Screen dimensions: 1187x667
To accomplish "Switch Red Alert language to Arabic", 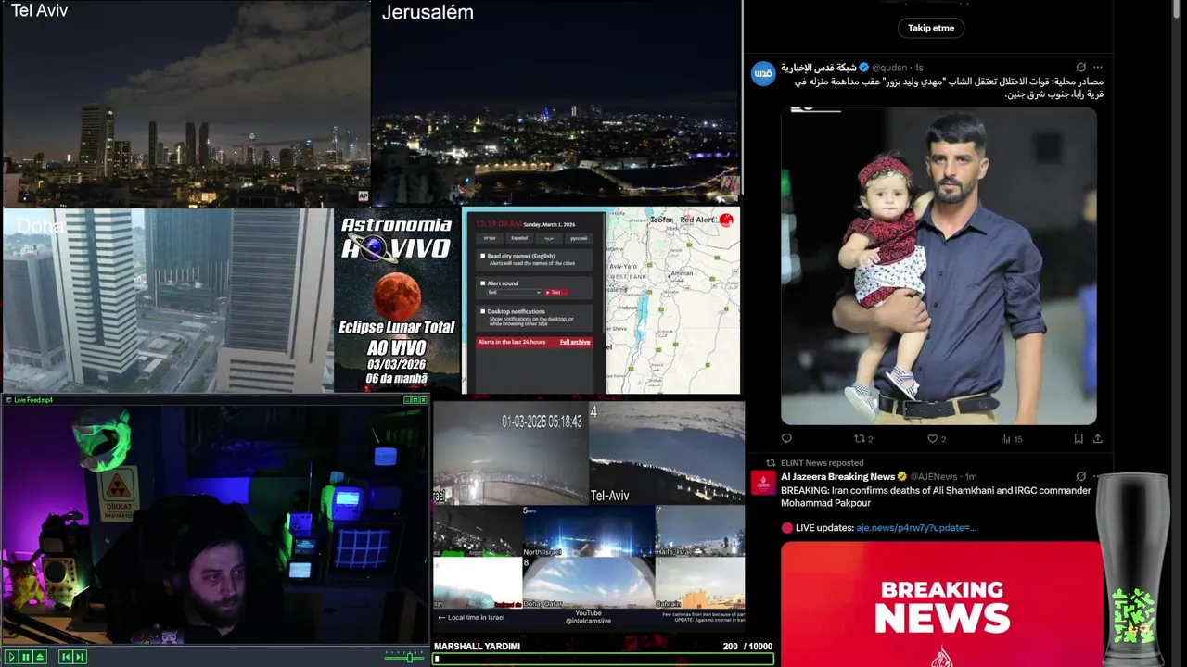I will [549, 238].
